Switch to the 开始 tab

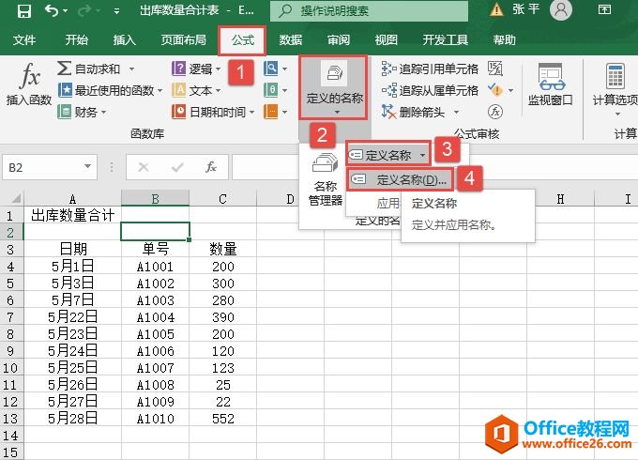click(x=77, y=39)
